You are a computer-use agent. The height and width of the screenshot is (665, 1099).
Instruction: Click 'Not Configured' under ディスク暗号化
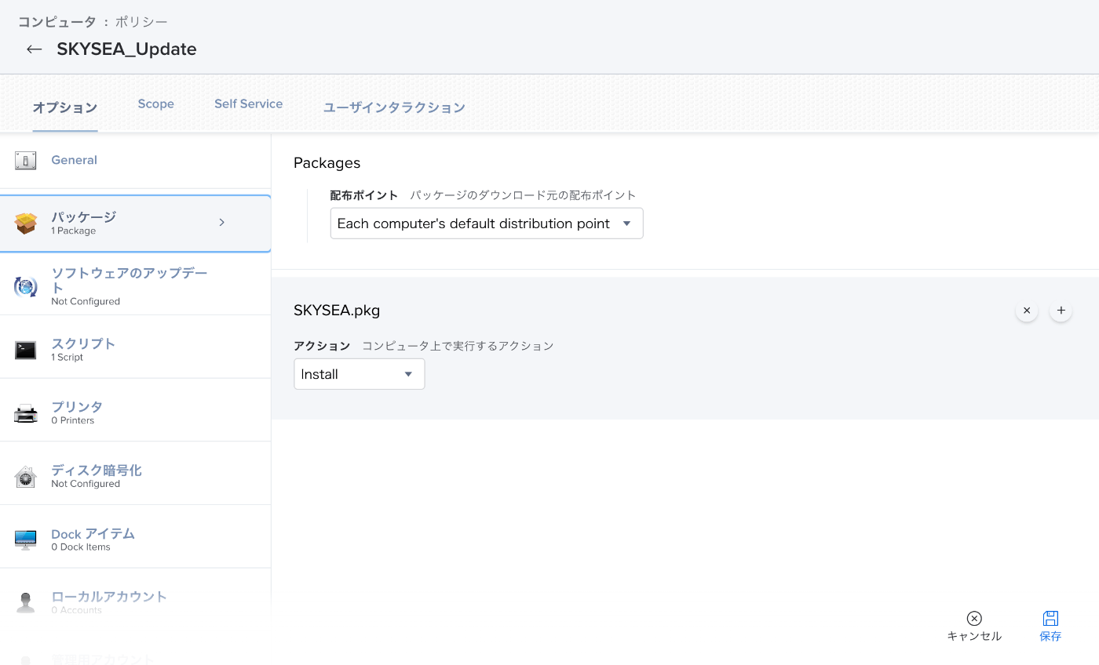coord(86,484)
